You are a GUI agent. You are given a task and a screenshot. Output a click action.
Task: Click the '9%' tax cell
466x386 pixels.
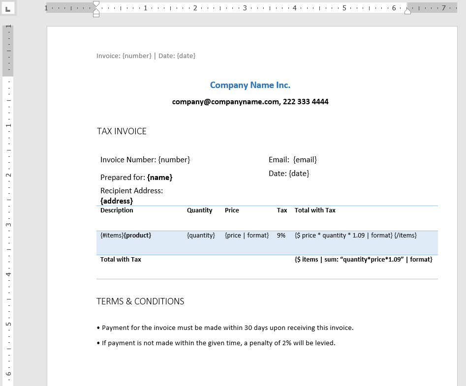tap(281, 236)
